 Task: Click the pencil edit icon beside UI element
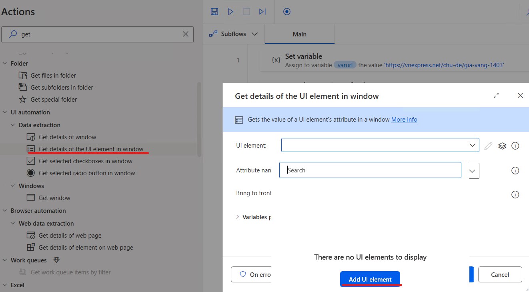click(488, 146)
